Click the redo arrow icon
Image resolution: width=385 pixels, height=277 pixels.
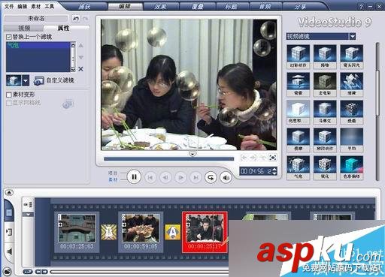[85, 19]
